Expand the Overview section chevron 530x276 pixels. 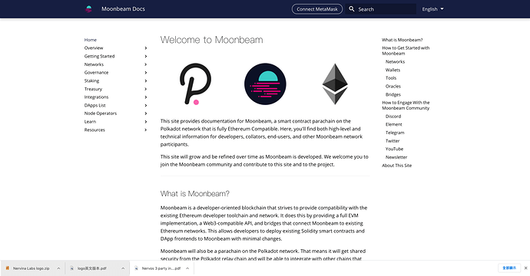tap(146, 48)
